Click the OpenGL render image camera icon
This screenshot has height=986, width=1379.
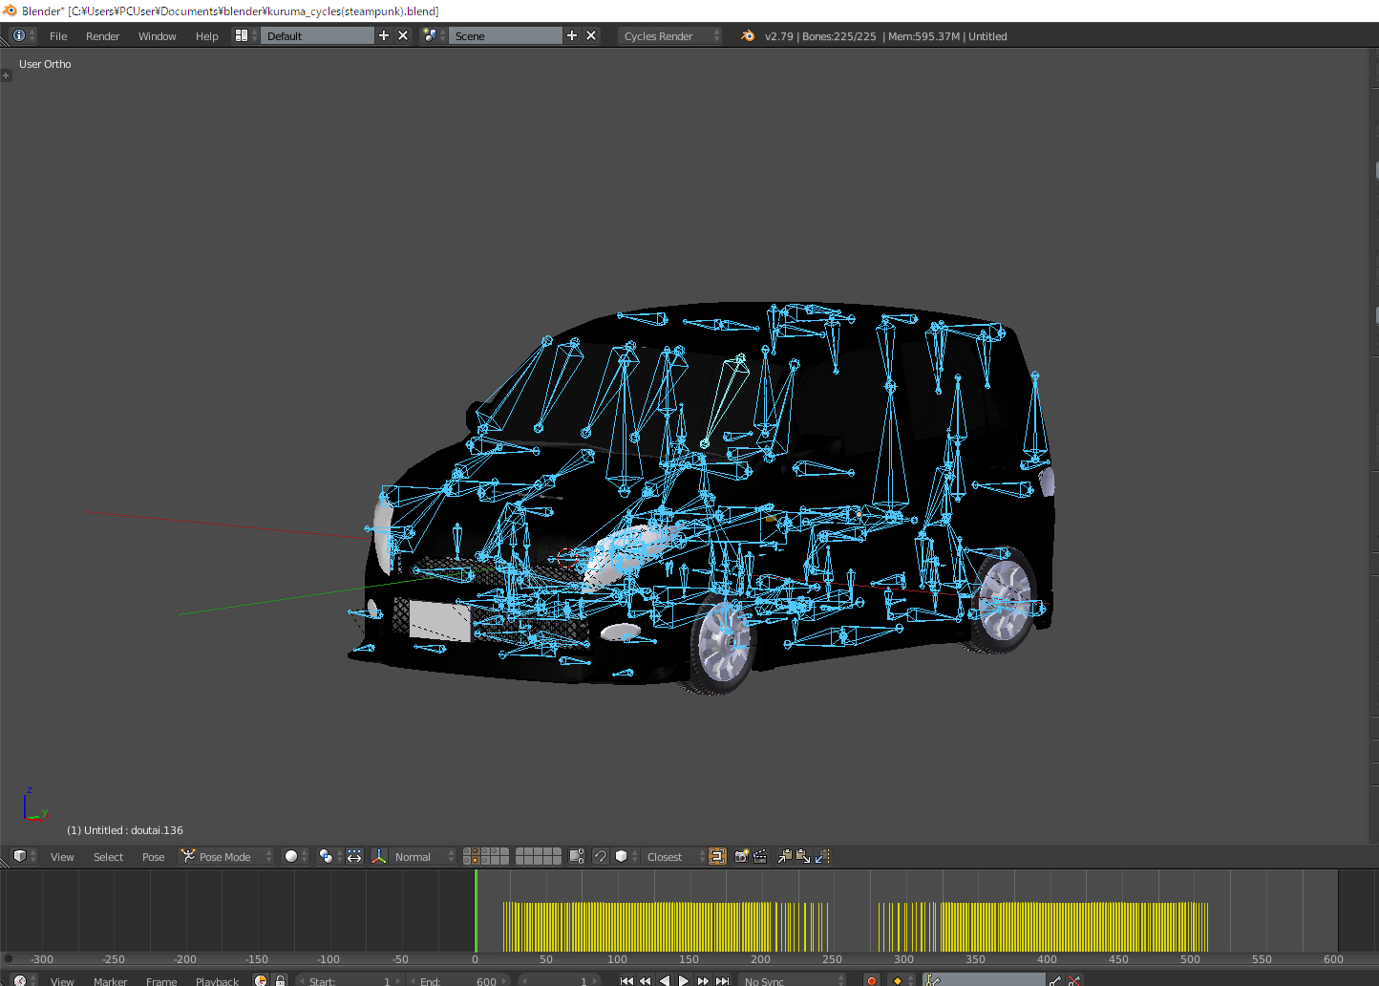click(741, 857)
